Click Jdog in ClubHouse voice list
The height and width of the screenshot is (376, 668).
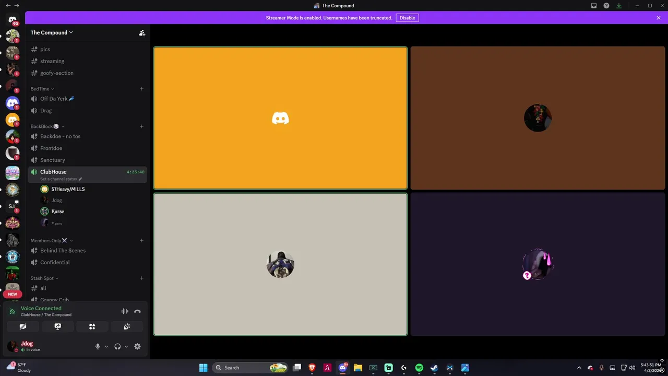pos(92,200)
